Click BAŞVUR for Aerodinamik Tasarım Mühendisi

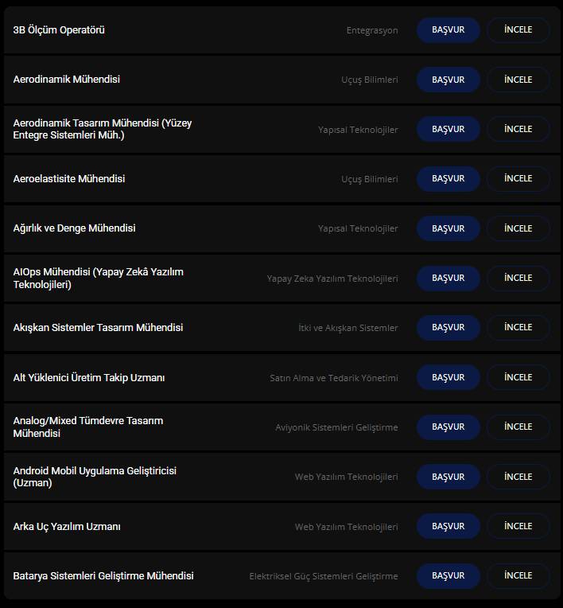pos(448,129)
